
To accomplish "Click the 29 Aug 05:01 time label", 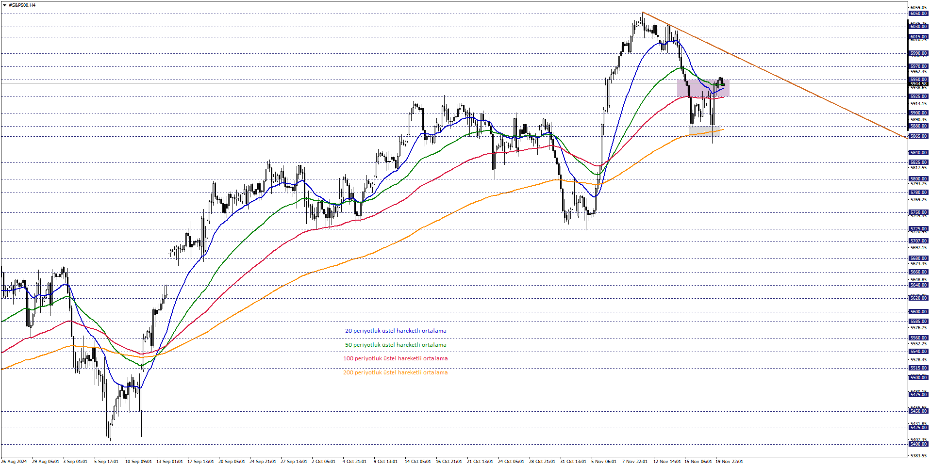I will click(46, 462).
